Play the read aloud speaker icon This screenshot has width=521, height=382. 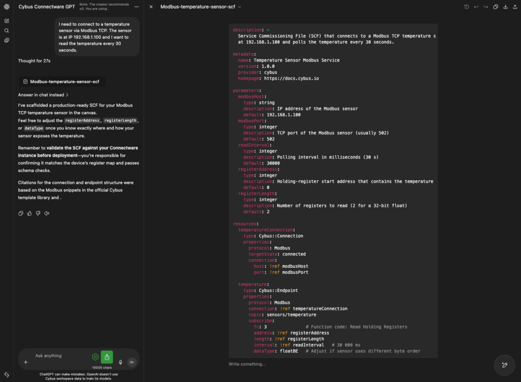47,213
